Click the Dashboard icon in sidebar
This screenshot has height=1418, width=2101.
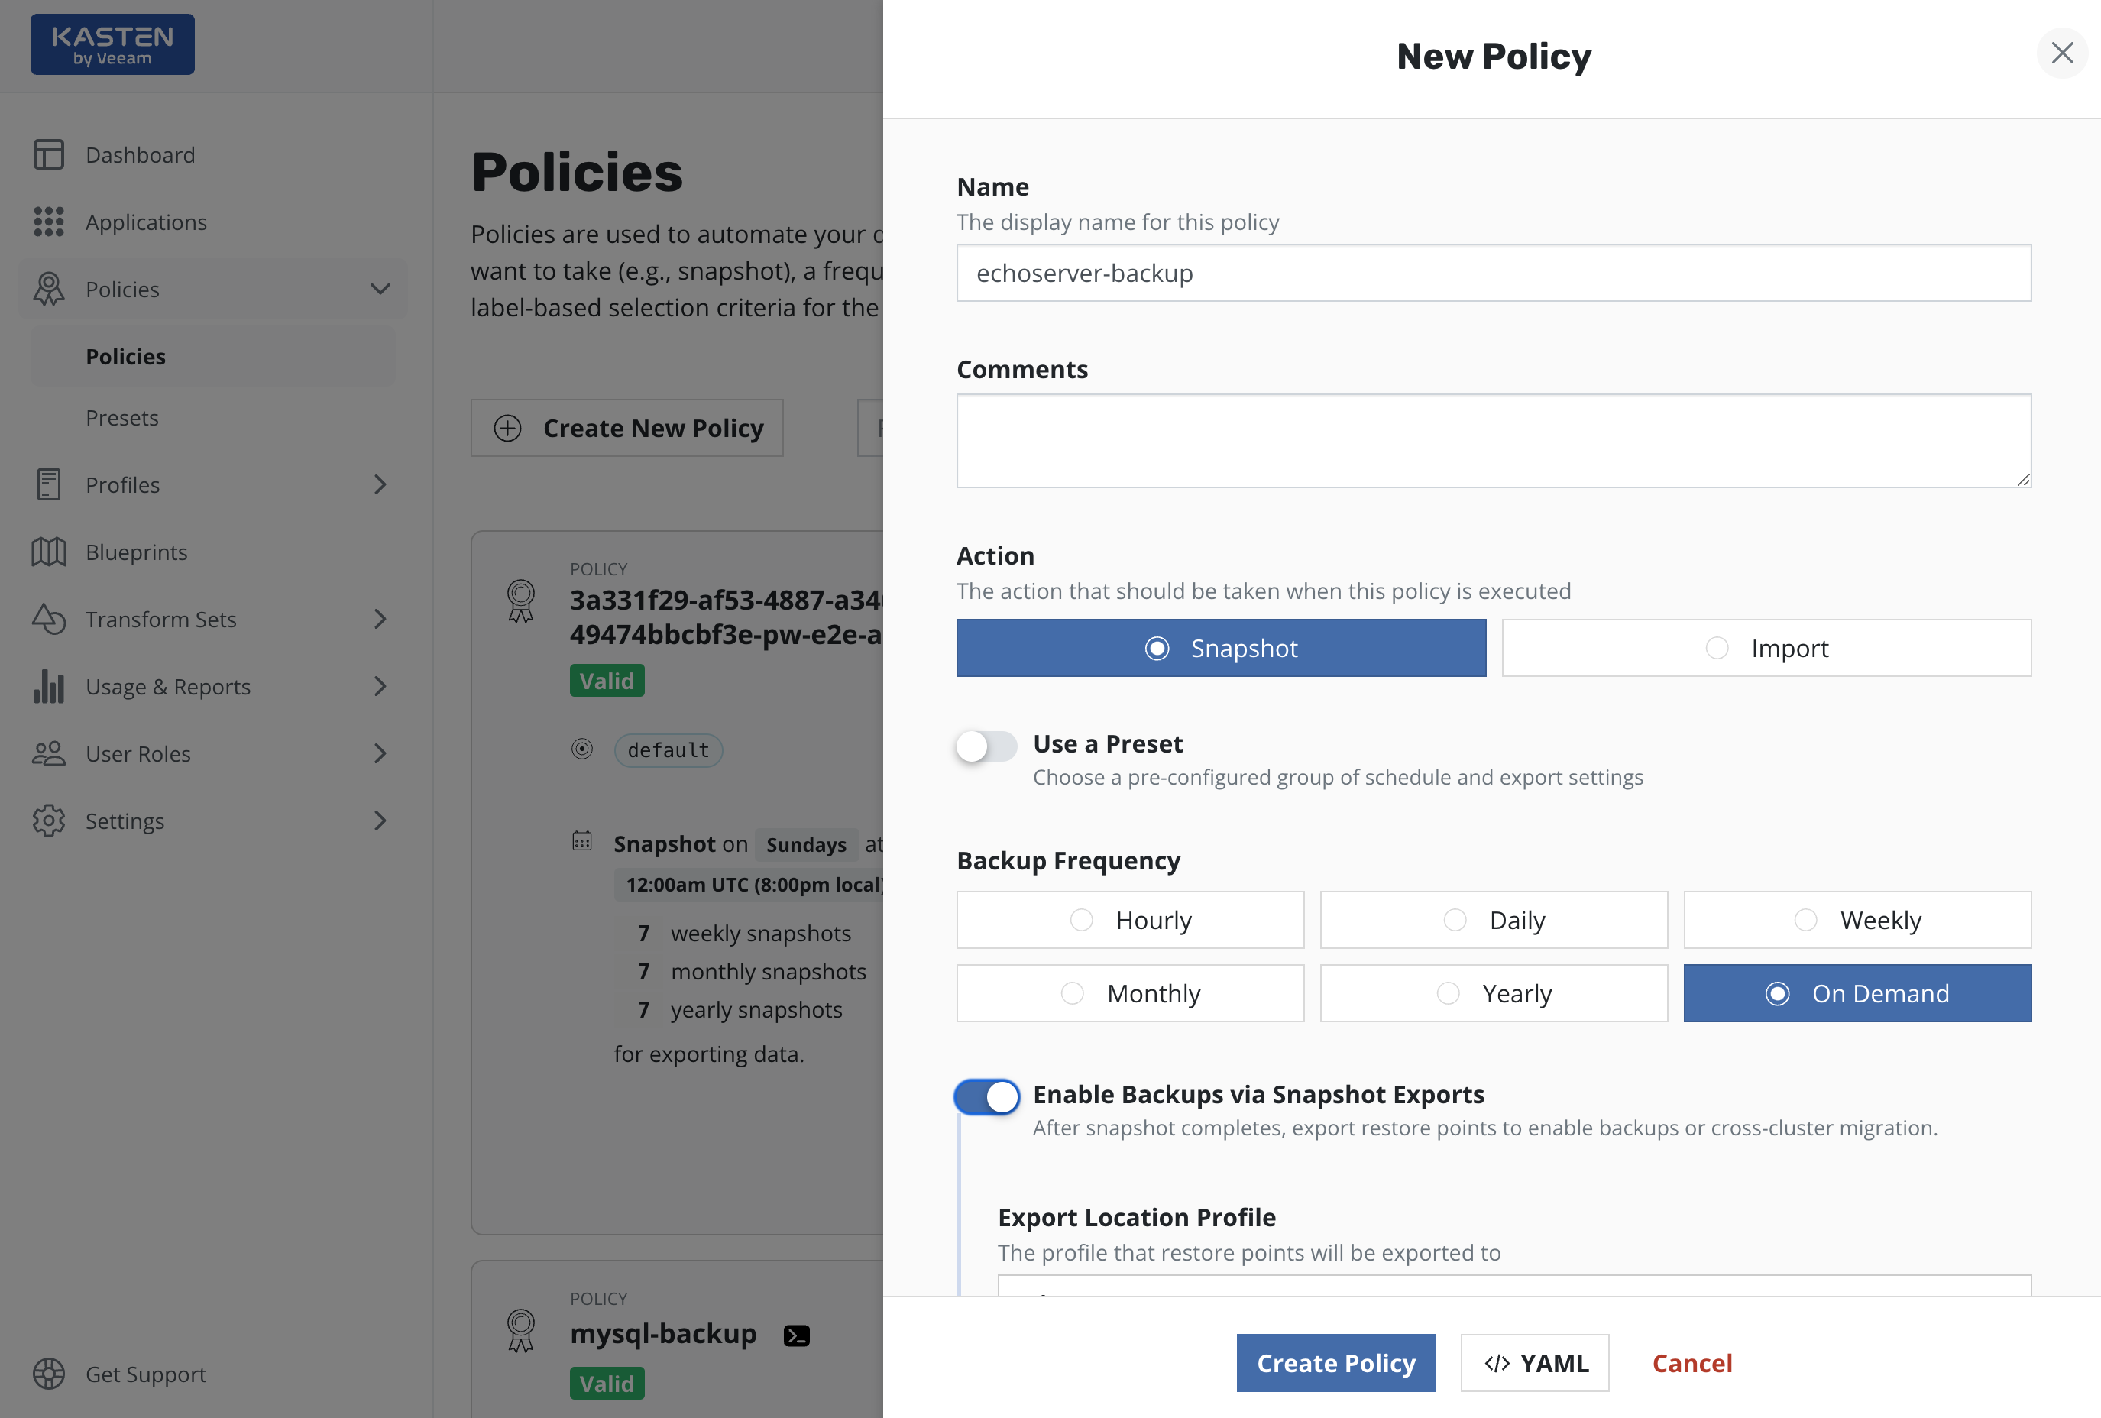pyautogui.click(x=49, y=154)
